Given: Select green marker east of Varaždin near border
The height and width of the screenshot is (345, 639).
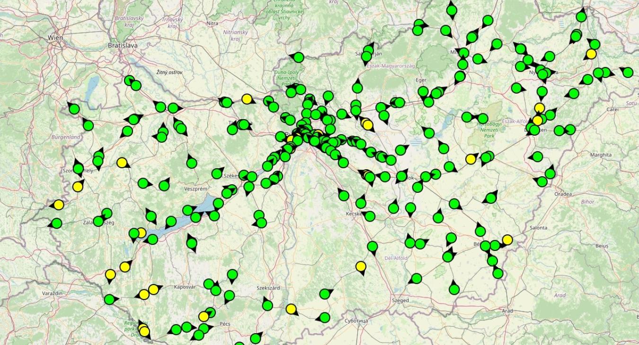Looking at the screenshot, I should tap(109, 299).
